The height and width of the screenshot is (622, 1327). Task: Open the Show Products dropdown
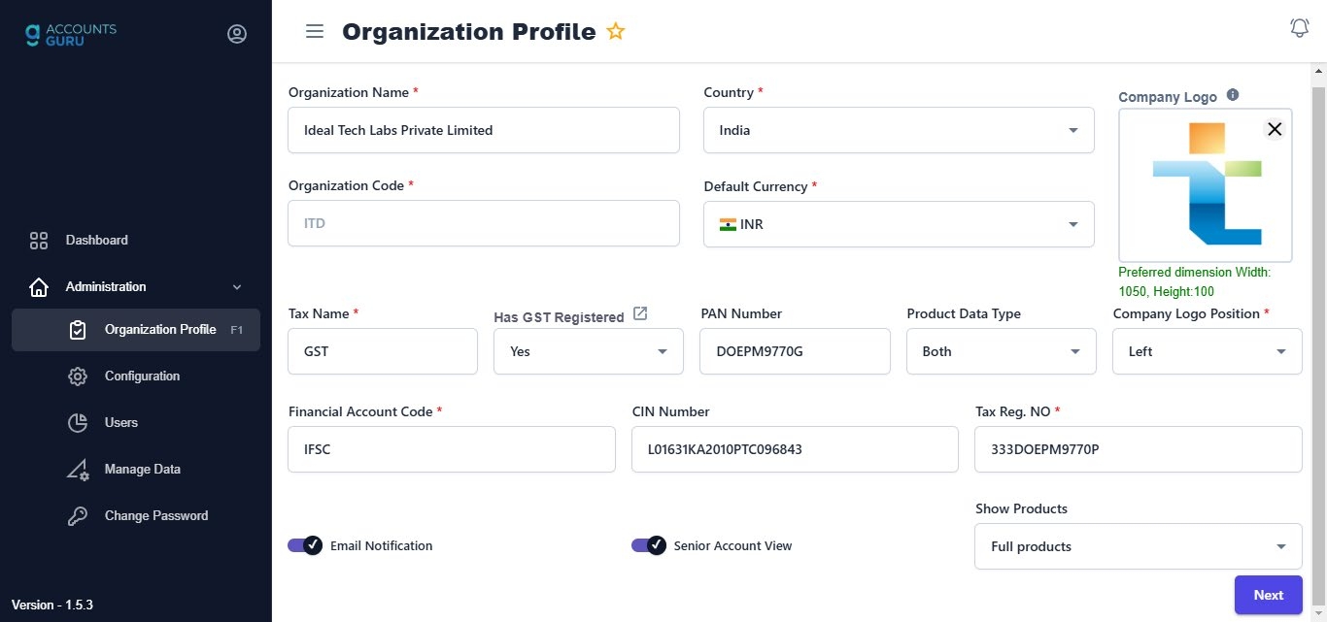(1137, 546)
